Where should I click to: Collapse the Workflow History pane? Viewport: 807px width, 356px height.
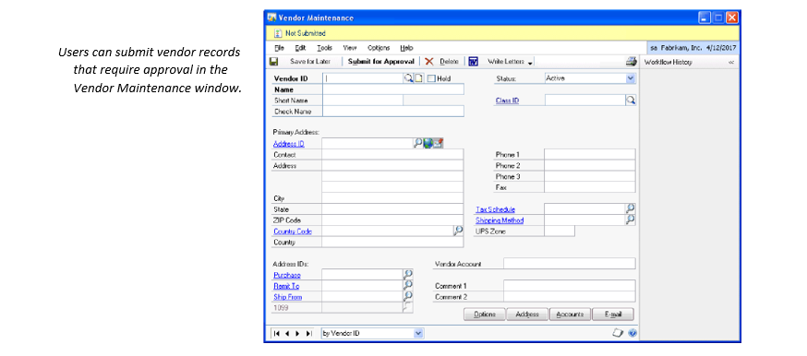tap(731, 62)
